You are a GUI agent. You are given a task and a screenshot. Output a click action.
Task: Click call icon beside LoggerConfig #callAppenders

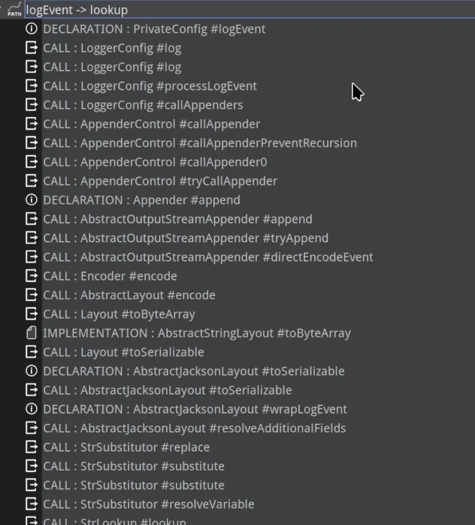pos(32,105)
